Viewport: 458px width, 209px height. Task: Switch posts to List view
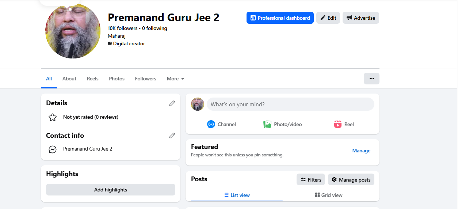pyautogui.click(x=237, y=195)
